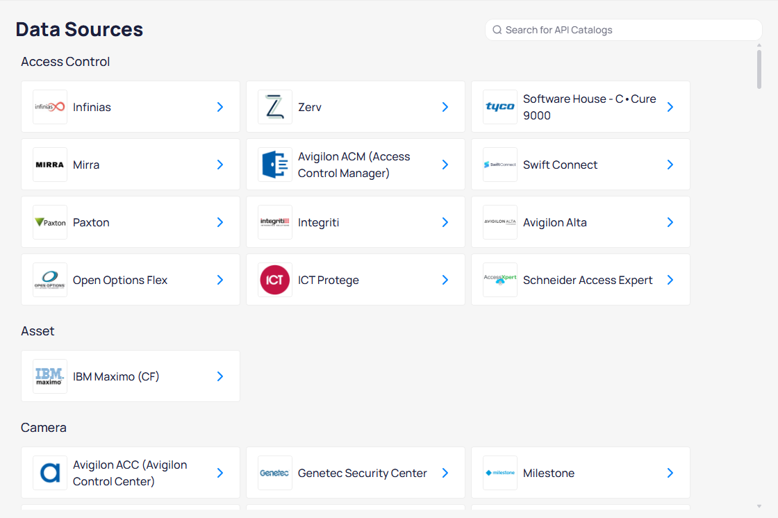Select the Infinias data source name
Viewport: 778px width, 518px height.
pos(92,107)
